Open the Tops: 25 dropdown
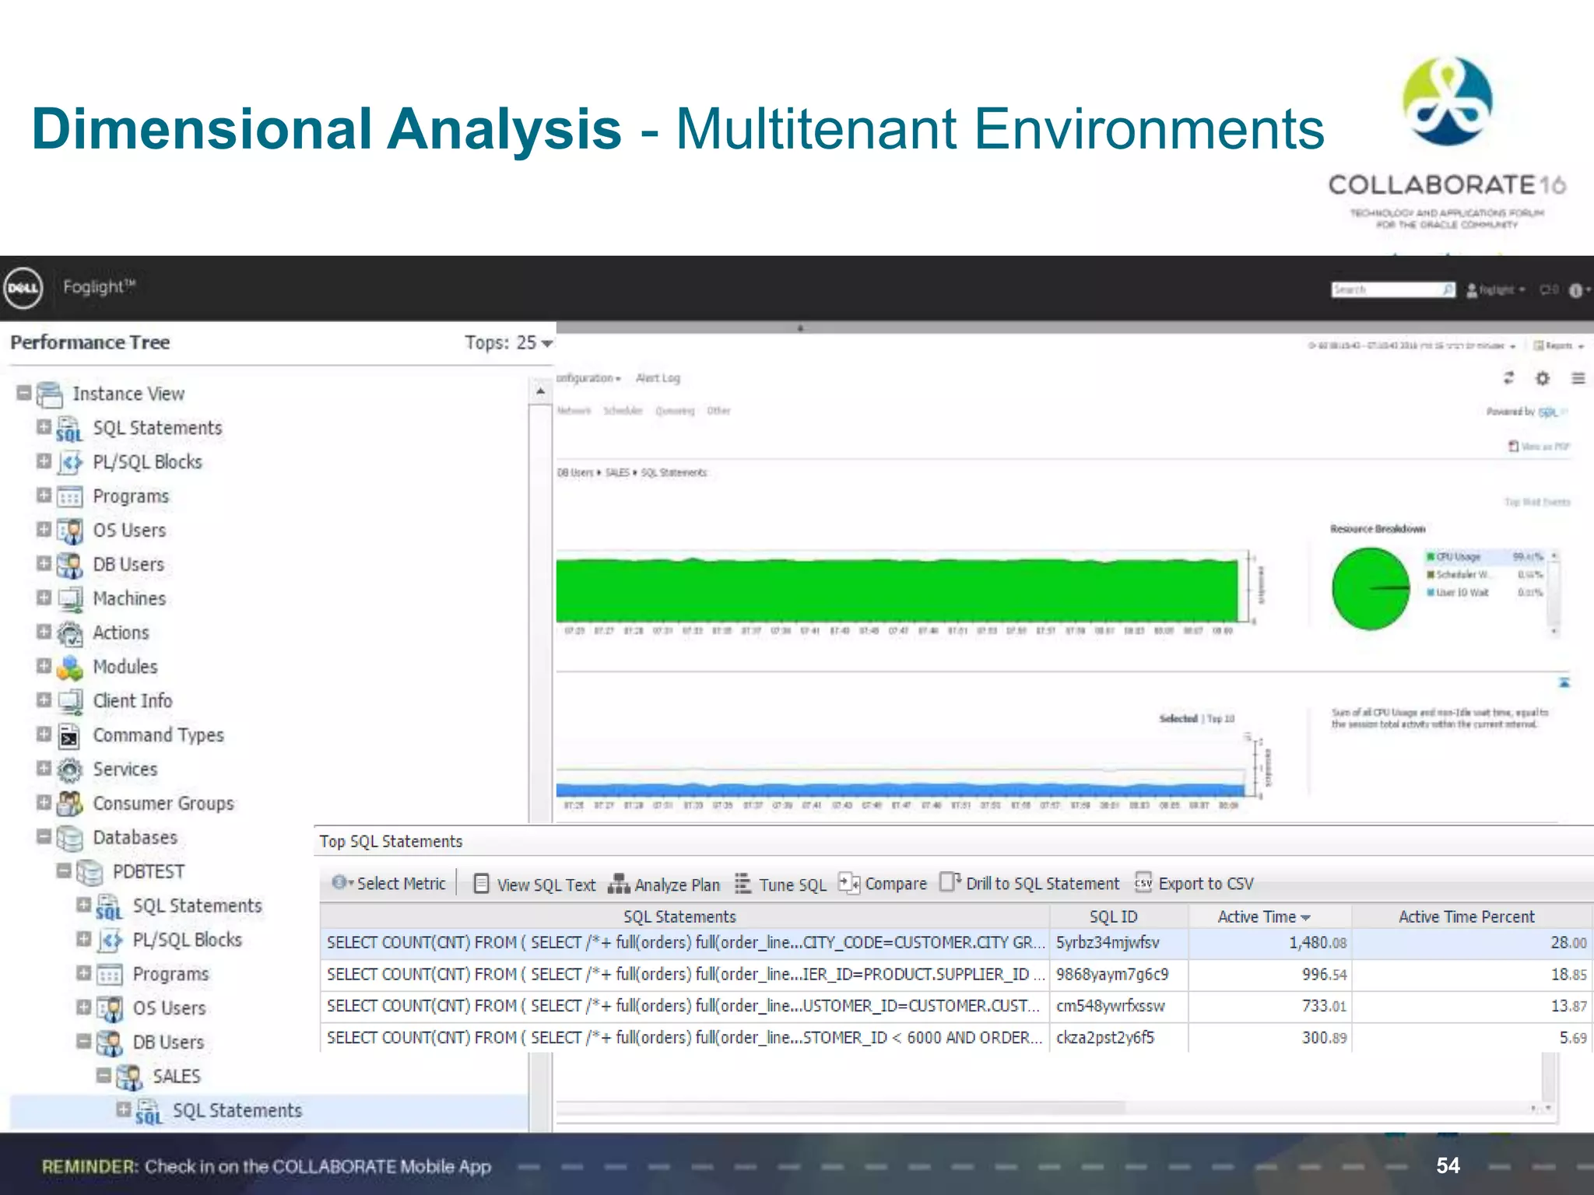This screenshot has width=1594, height=1195. pos(508,343)
